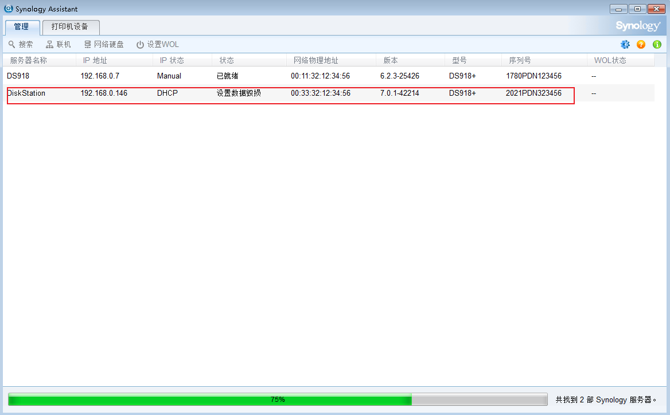670x415 pixels.
Task: Open the blue gear preferences icon
Action: point(625,45)
